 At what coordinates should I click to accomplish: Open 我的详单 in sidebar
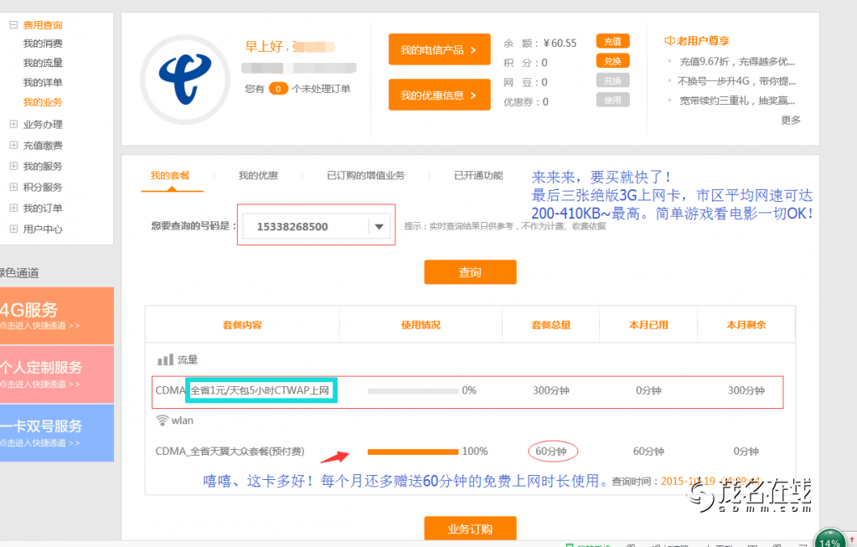click(x=43, y=83)
